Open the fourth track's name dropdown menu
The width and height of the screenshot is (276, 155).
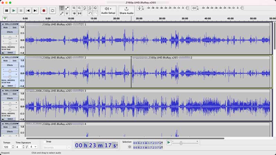click(12, 124)
